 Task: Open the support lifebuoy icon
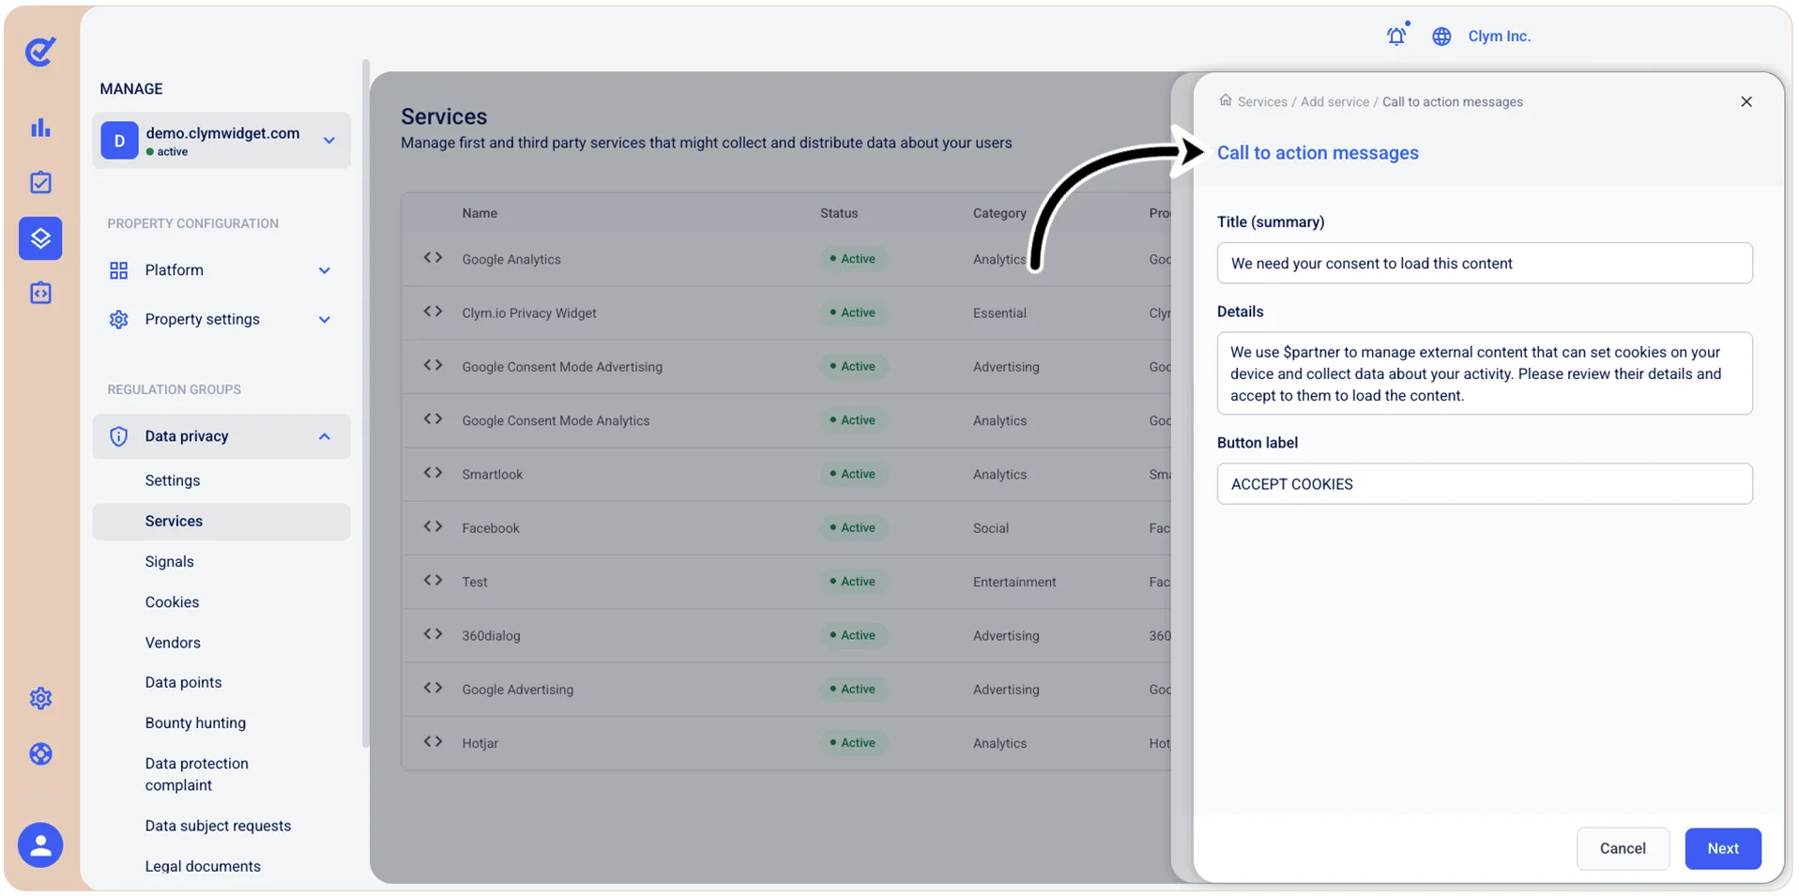(x=40, y=754)
